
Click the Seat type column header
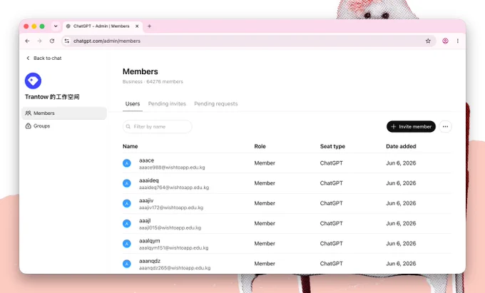[x=332, y=147]
